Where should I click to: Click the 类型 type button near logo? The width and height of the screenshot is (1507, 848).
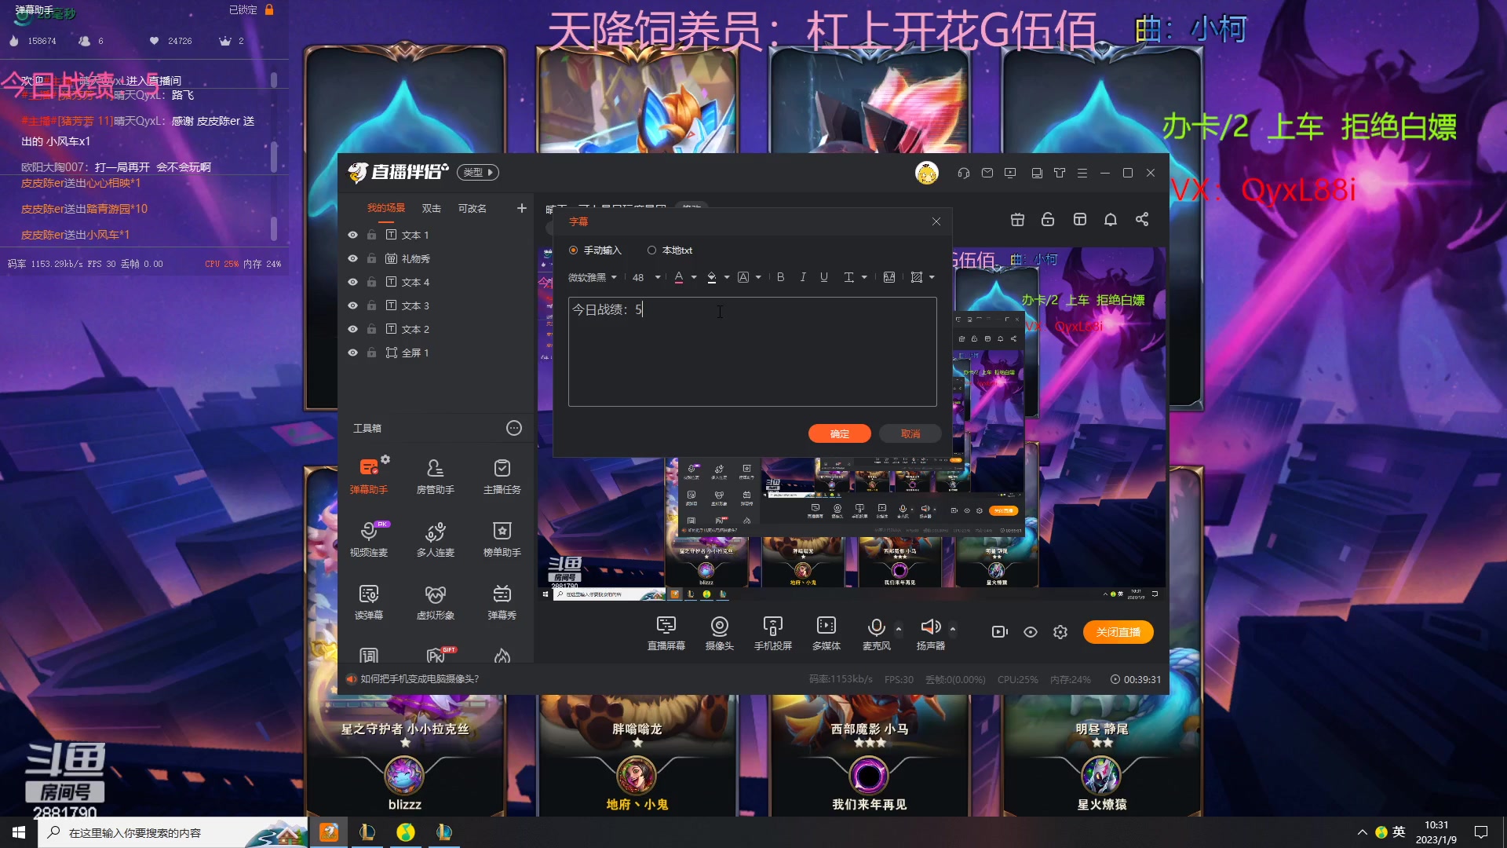(x=478, y=173)
